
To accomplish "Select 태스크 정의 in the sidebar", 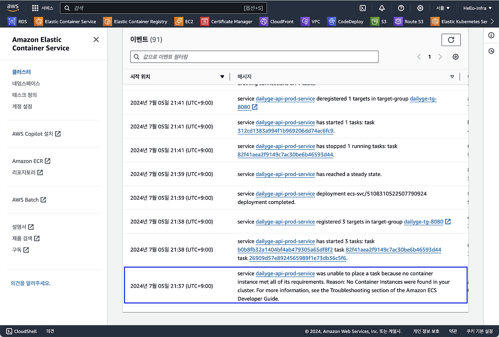I will click(x=25, y=95).
